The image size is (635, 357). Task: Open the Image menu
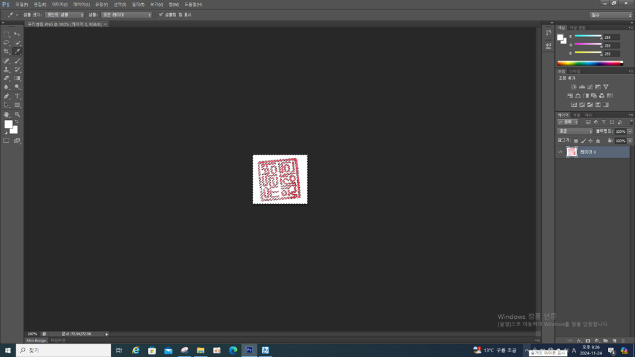click(59, 4)
